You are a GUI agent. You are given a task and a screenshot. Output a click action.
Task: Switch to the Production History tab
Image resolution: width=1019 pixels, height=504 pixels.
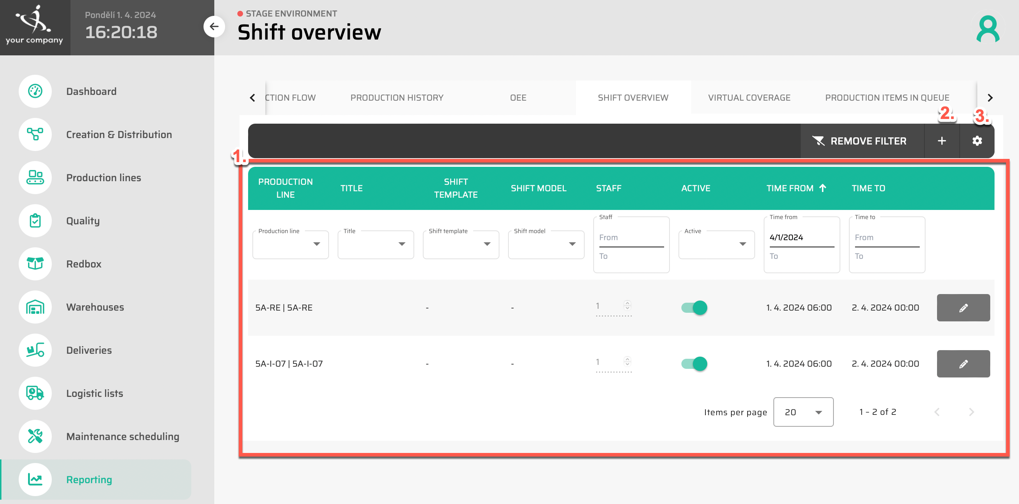point(396,98)
